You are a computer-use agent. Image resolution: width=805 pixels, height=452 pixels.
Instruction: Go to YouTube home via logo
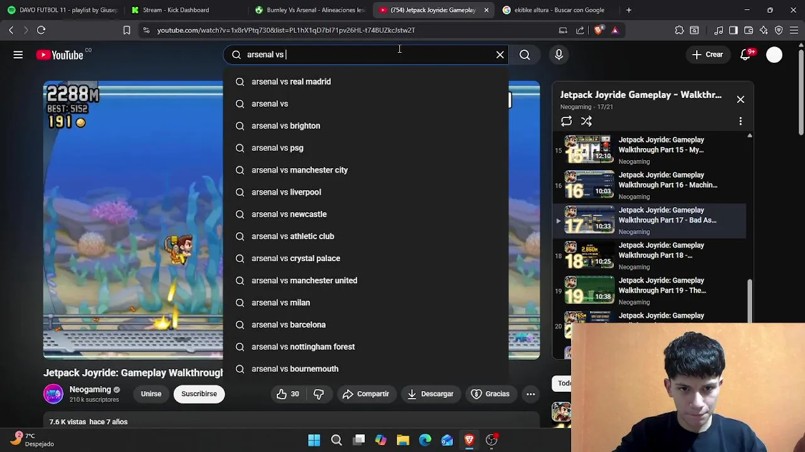pos(59,55)
